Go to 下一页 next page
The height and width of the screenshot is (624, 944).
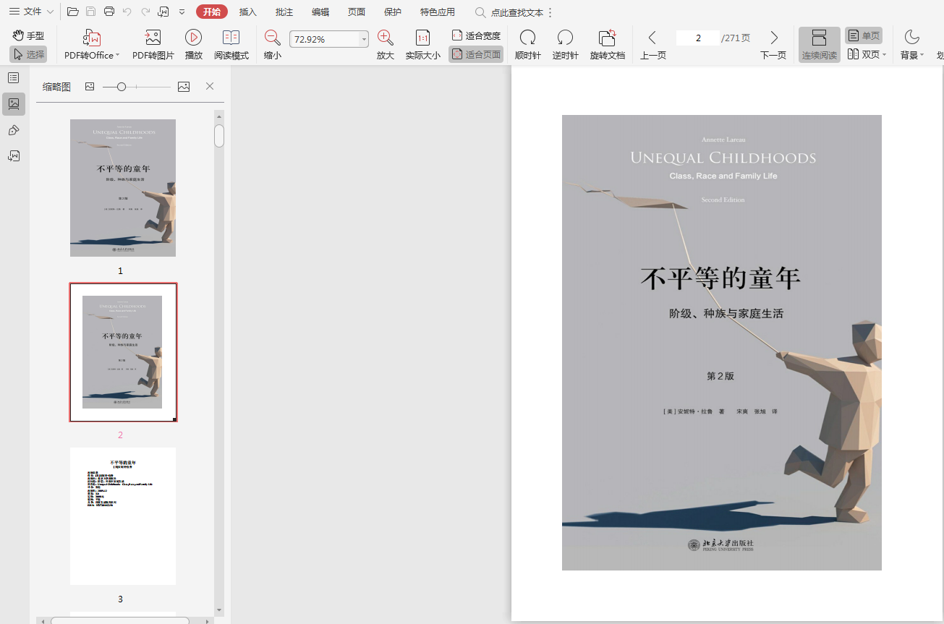pyautogui.click(x=773, y=38)
